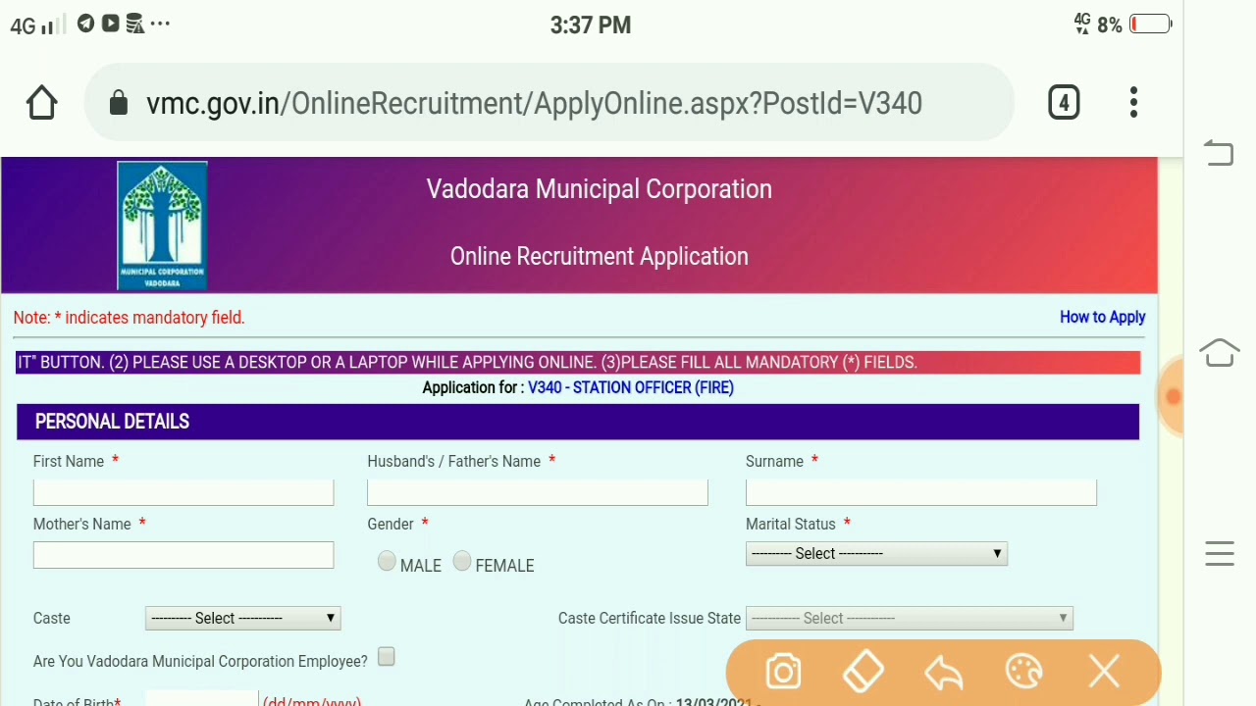Tap the system home navigation icon
1256x706 pixels.
[1219, 352]
